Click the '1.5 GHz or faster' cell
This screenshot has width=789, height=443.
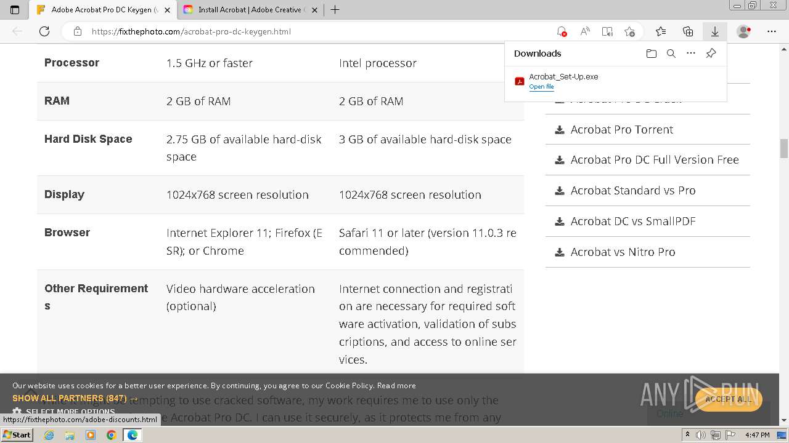pos(210,63)
